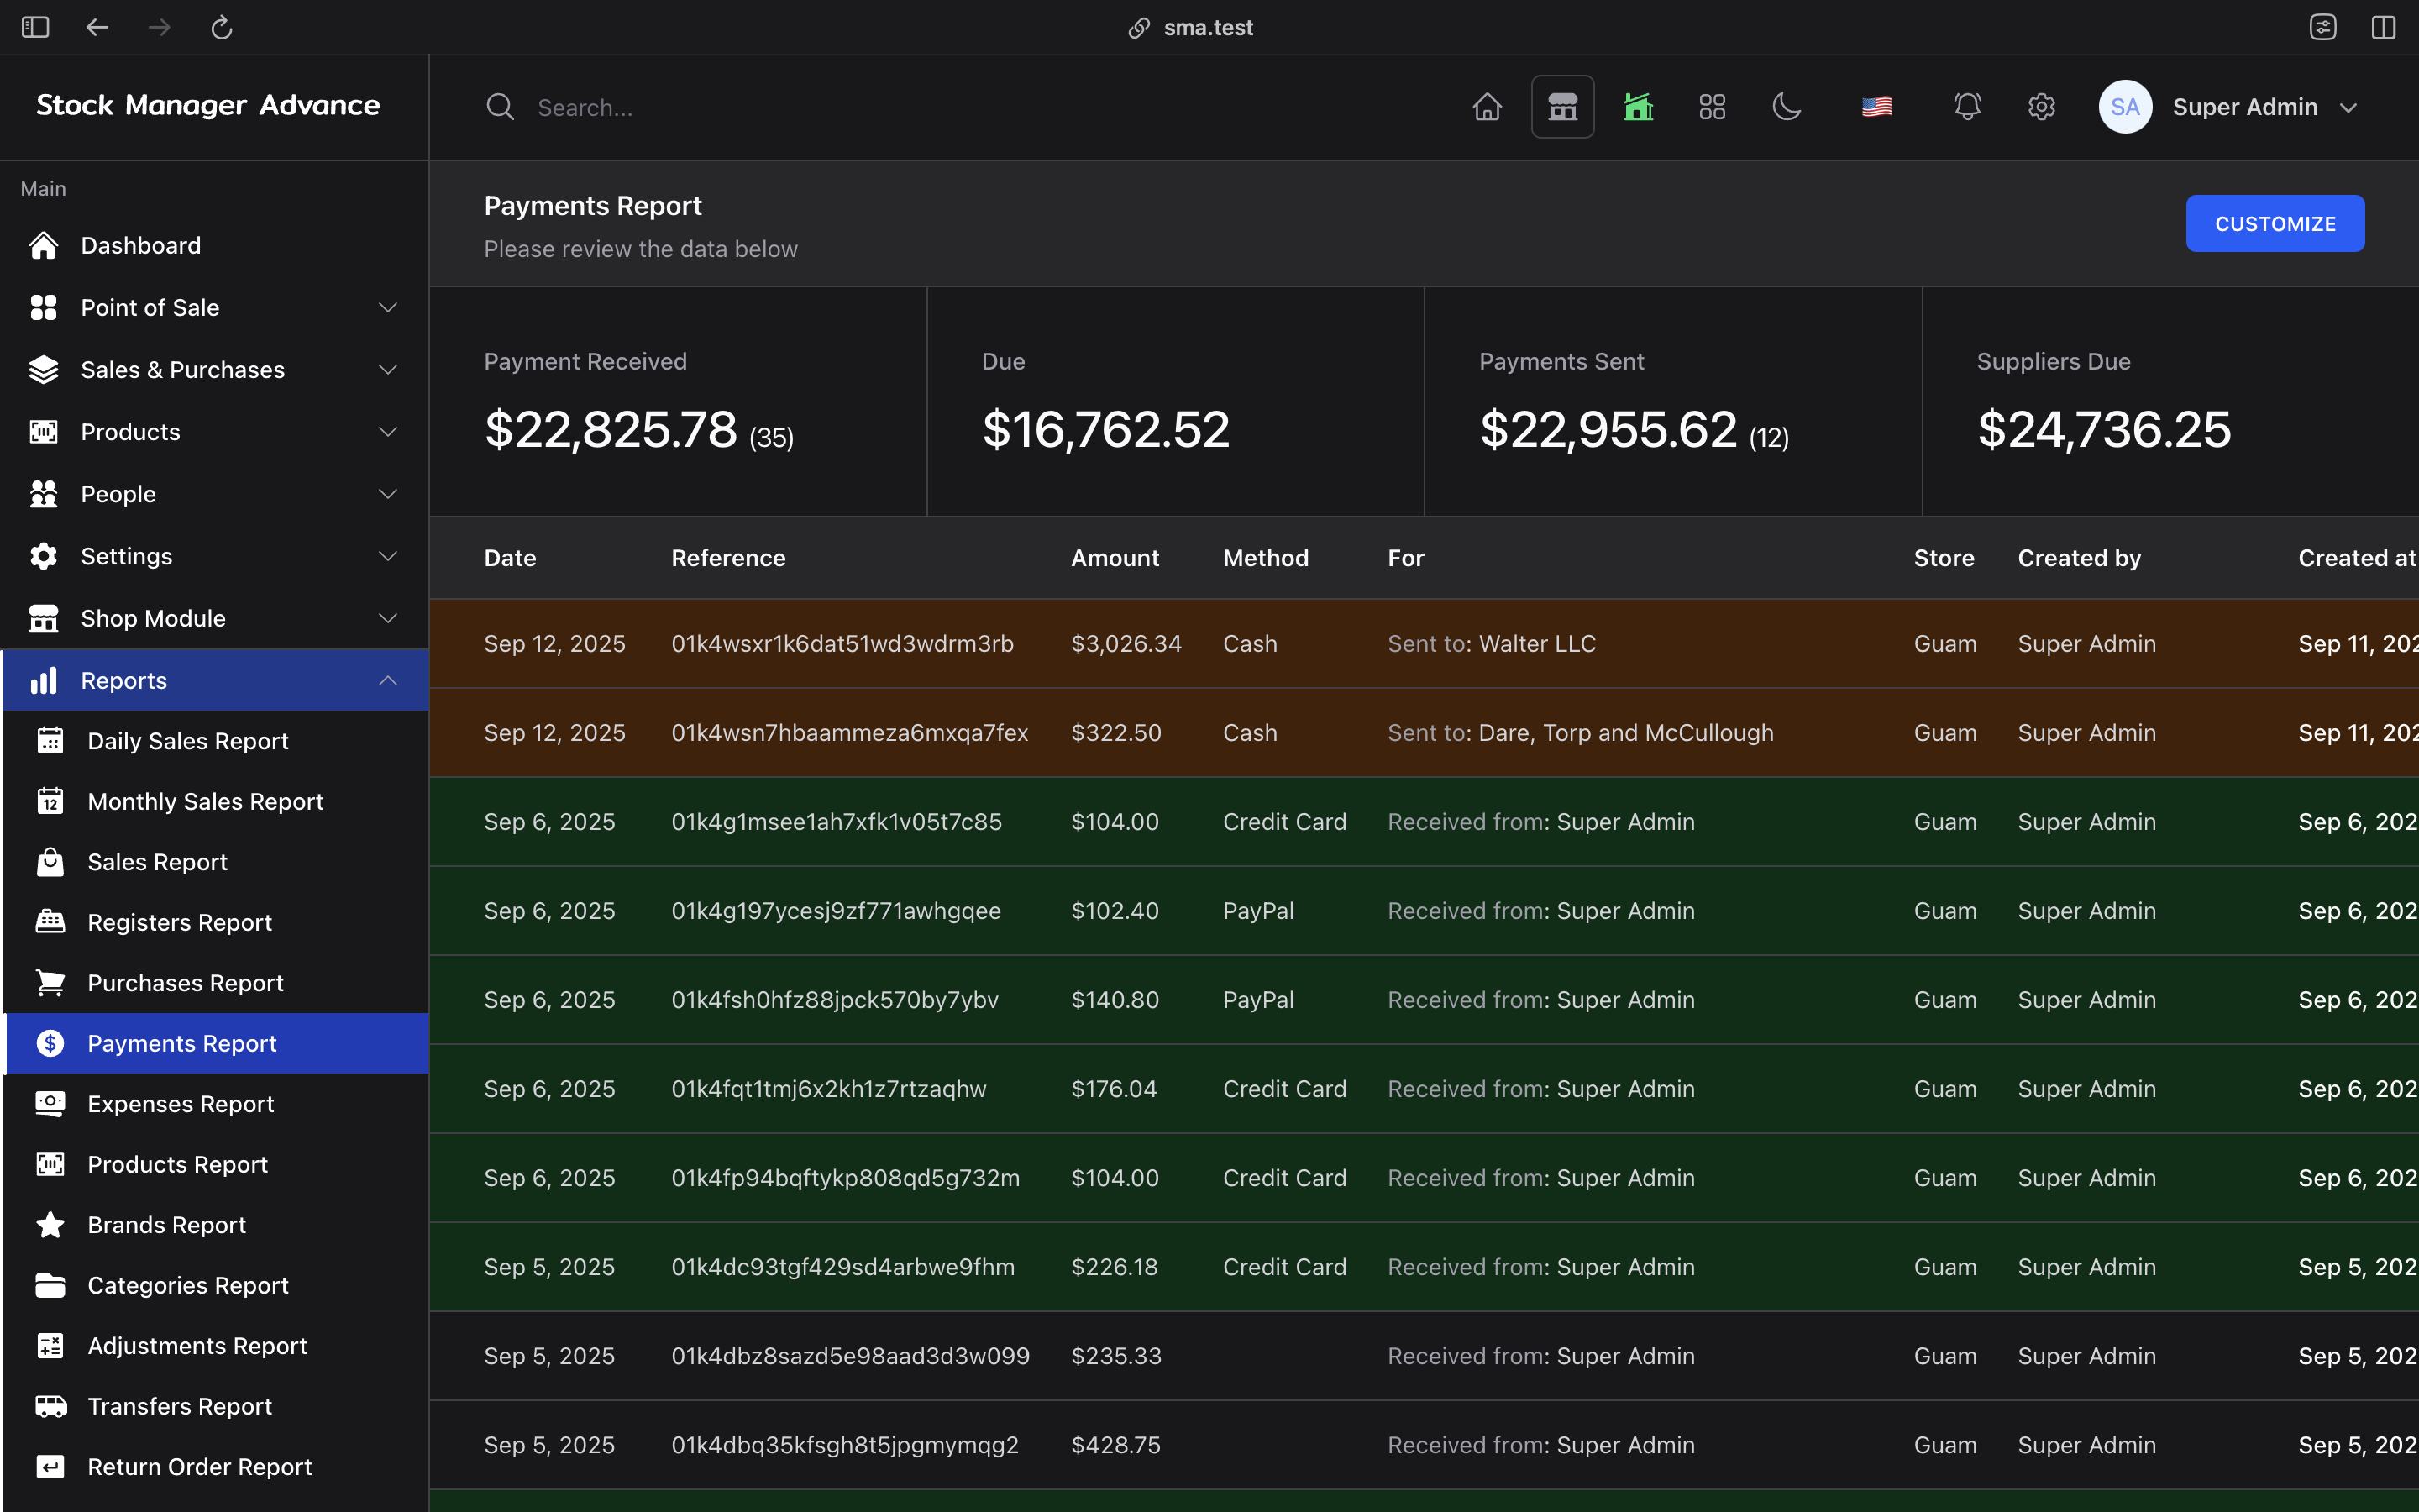2419x1512 pixels.
Task: Toggle dark mode with the moon icon
Action: tap(1787, 107)
